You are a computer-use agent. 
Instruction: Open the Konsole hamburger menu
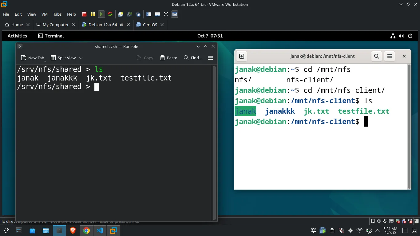210,58
